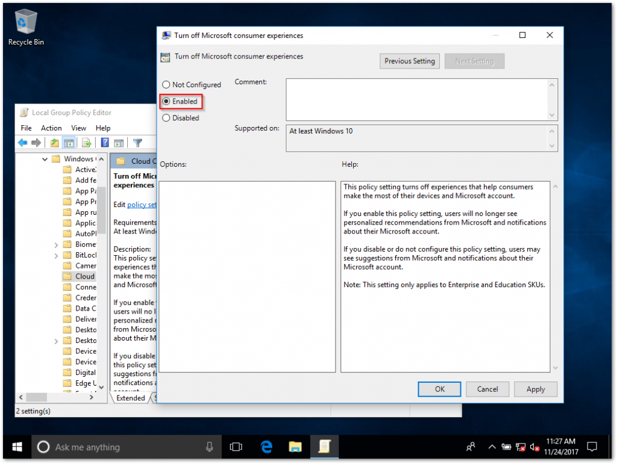Click the Supported on box scroll down arrow
This screenshot has width=617, height=464.
552,146
